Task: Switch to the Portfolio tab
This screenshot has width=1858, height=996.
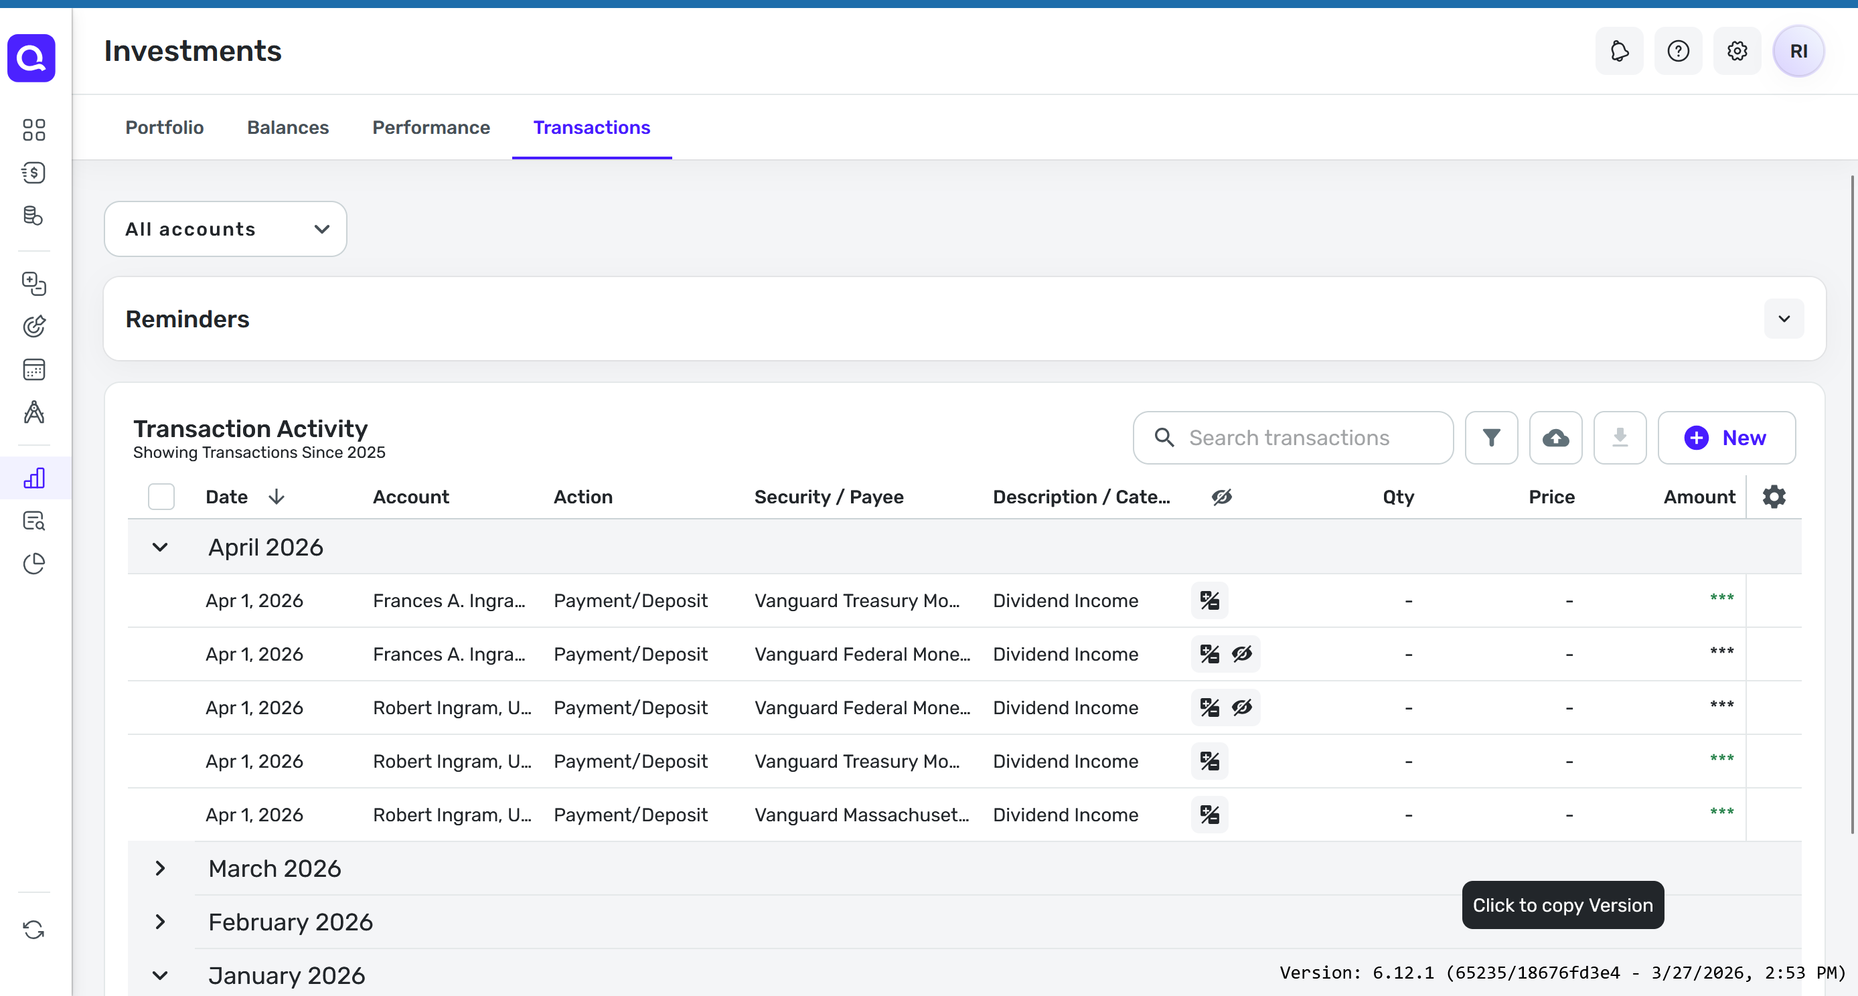Action: 165,128
